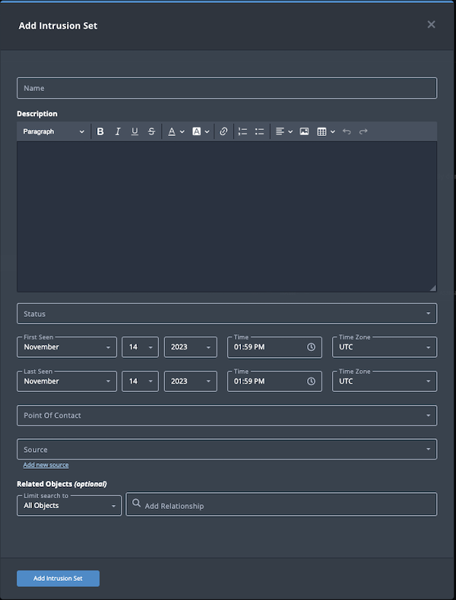Focus the Add Relationship search field
Screen dimensions: 456x600
pyautogui.click(x=281, y=504)
